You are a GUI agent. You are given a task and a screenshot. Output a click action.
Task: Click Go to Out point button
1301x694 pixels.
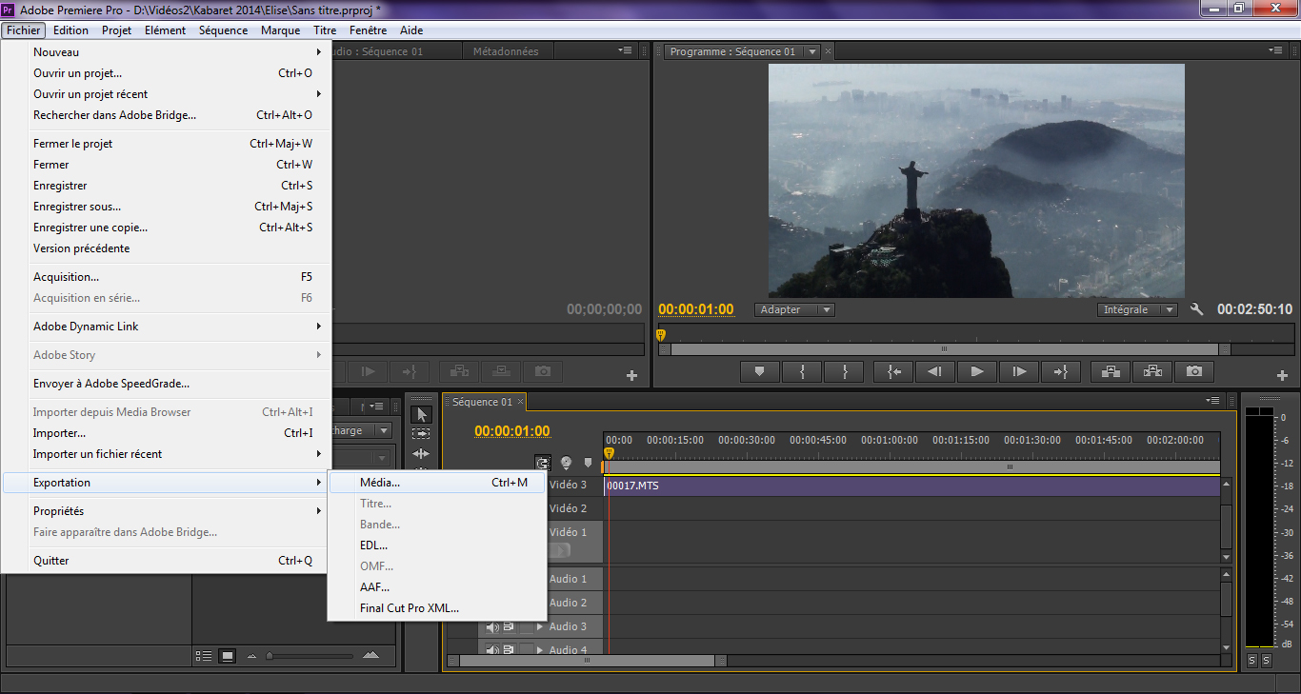(1060, 371)
